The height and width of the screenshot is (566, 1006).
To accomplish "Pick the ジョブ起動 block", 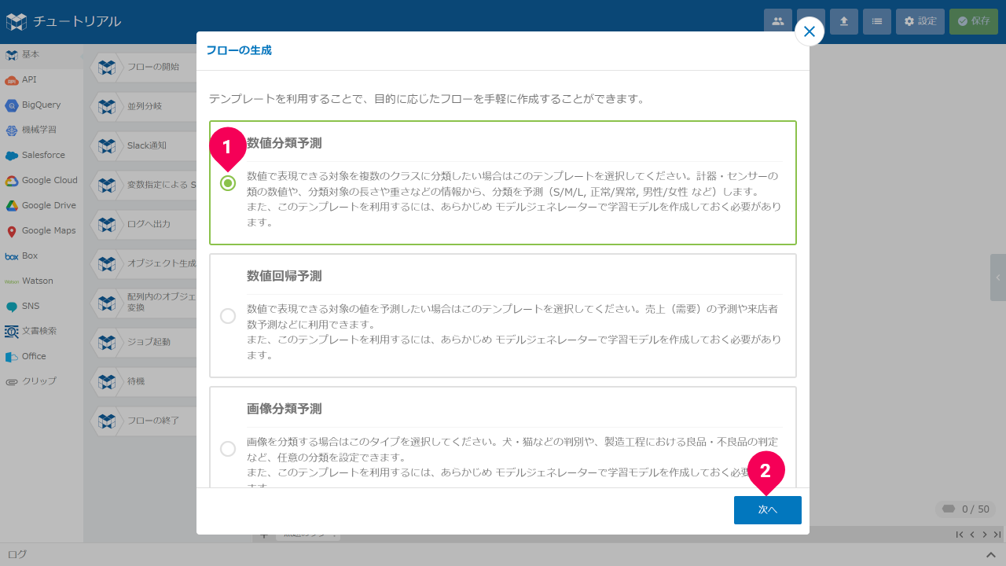I will point(144,343).
